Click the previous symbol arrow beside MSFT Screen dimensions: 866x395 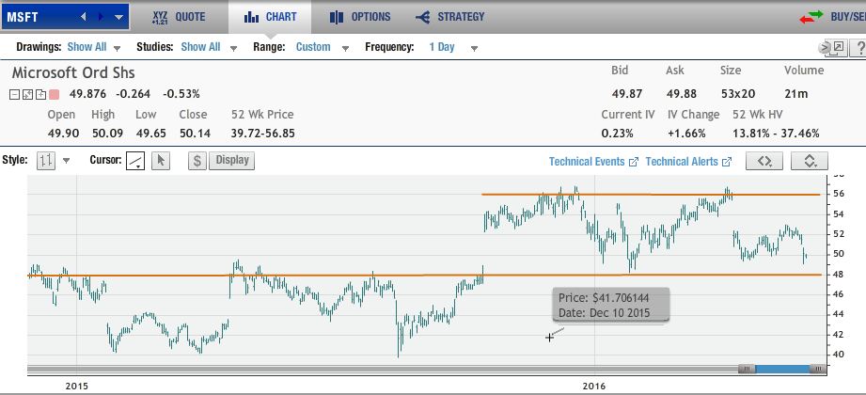pyautogui.click(x=84, y=17)
